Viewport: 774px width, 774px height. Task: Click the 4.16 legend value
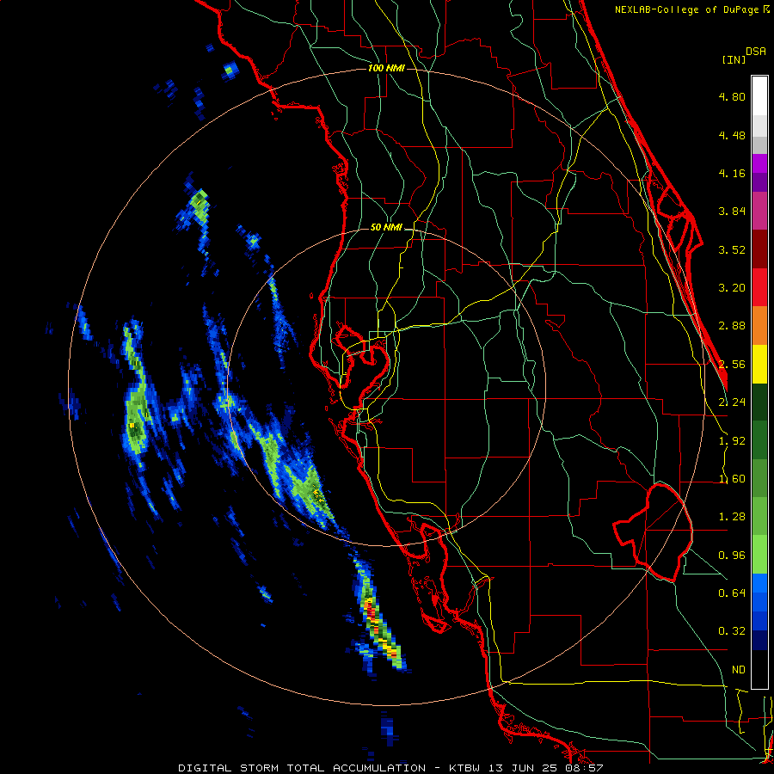(x=732, y=173)
